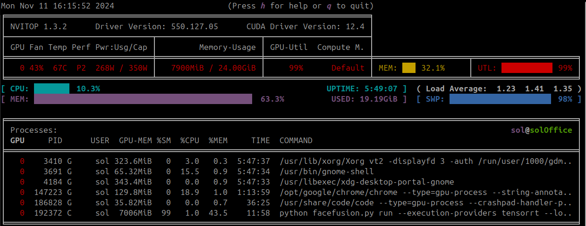Select the gnome-shell process command
586x226 pixels.
click(x=327, y=172)
